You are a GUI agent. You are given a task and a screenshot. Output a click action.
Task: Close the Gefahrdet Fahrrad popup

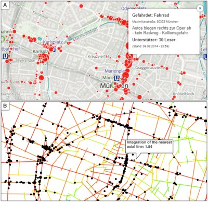(200, 8)
